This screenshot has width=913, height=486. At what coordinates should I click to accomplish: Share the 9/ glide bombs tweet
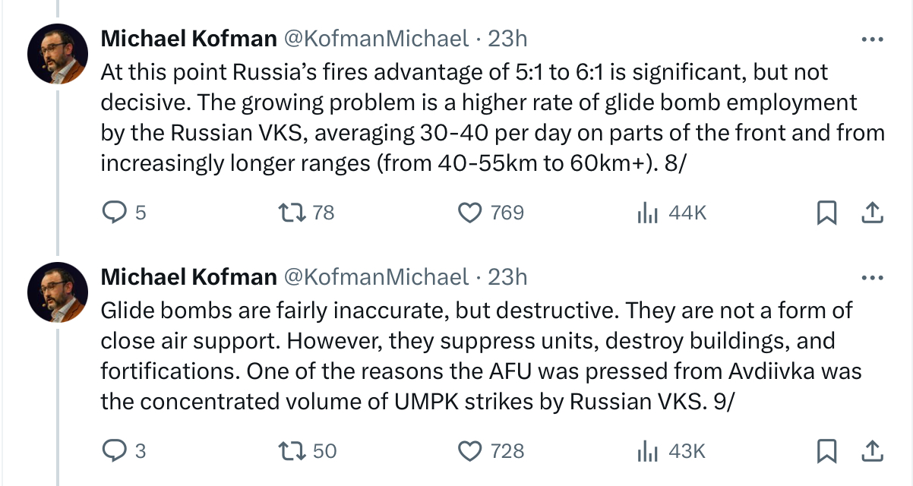873,451
